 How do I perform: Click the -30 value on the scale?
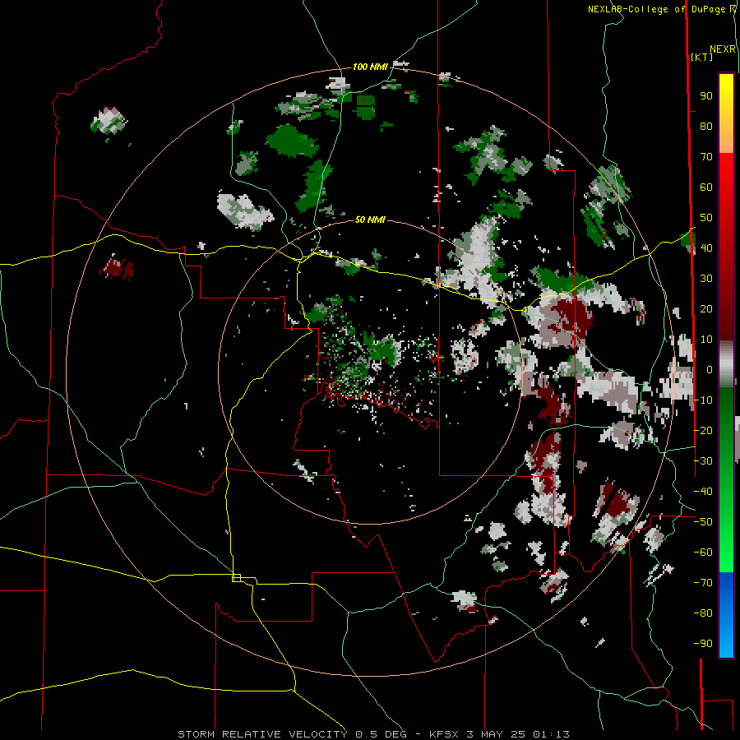click(703, 461)
